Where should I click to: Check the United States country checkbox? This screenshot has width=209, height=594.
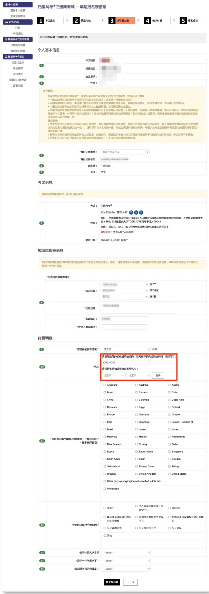click(x=169, y=474)
